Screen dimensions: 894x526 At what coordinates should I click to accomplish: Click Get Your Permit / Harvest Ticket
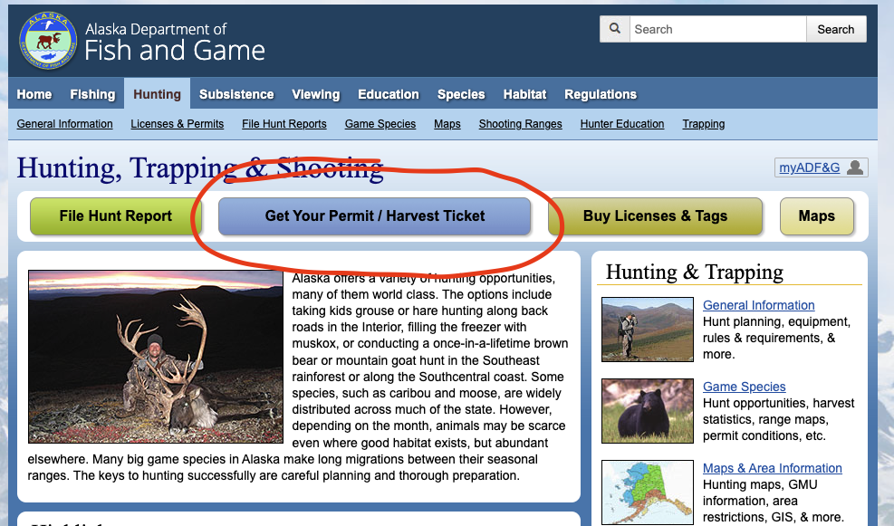(374, 216)
